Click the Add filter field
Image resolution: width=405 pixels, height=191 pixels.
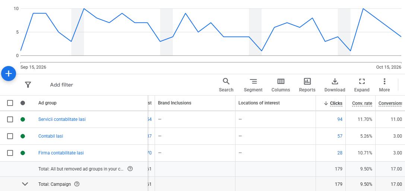(x=61, y=85)
